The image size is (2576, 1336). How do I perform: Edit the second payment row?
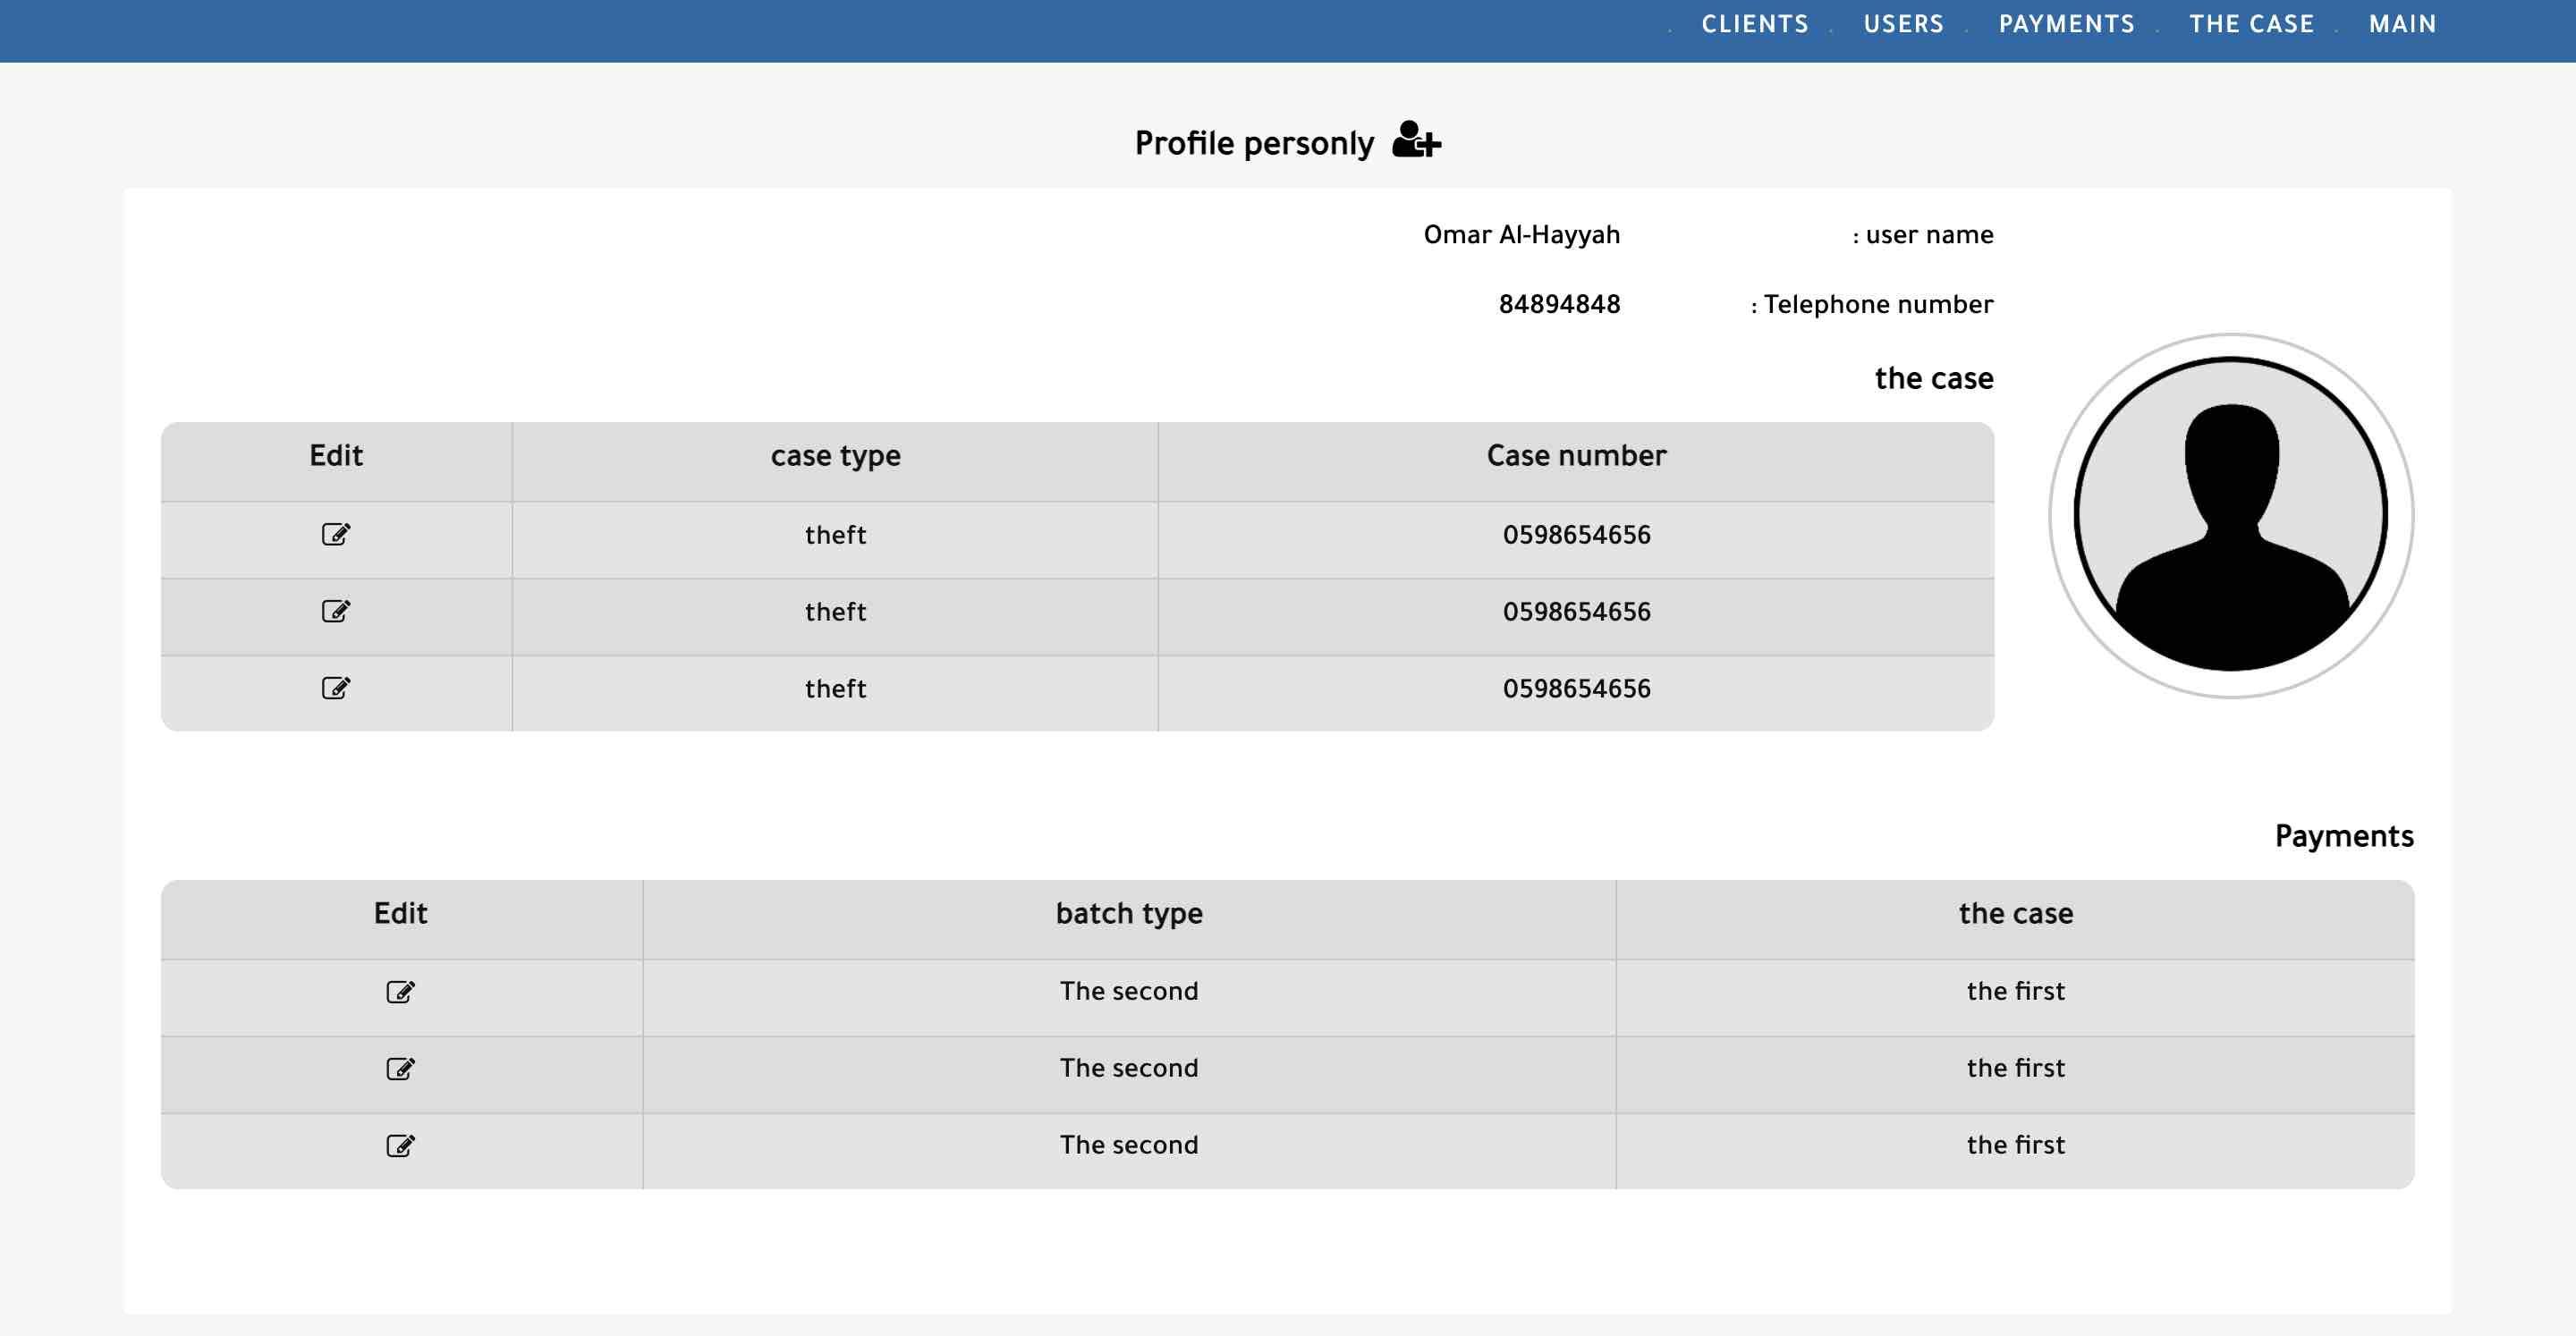click(x=400, y=1068)
